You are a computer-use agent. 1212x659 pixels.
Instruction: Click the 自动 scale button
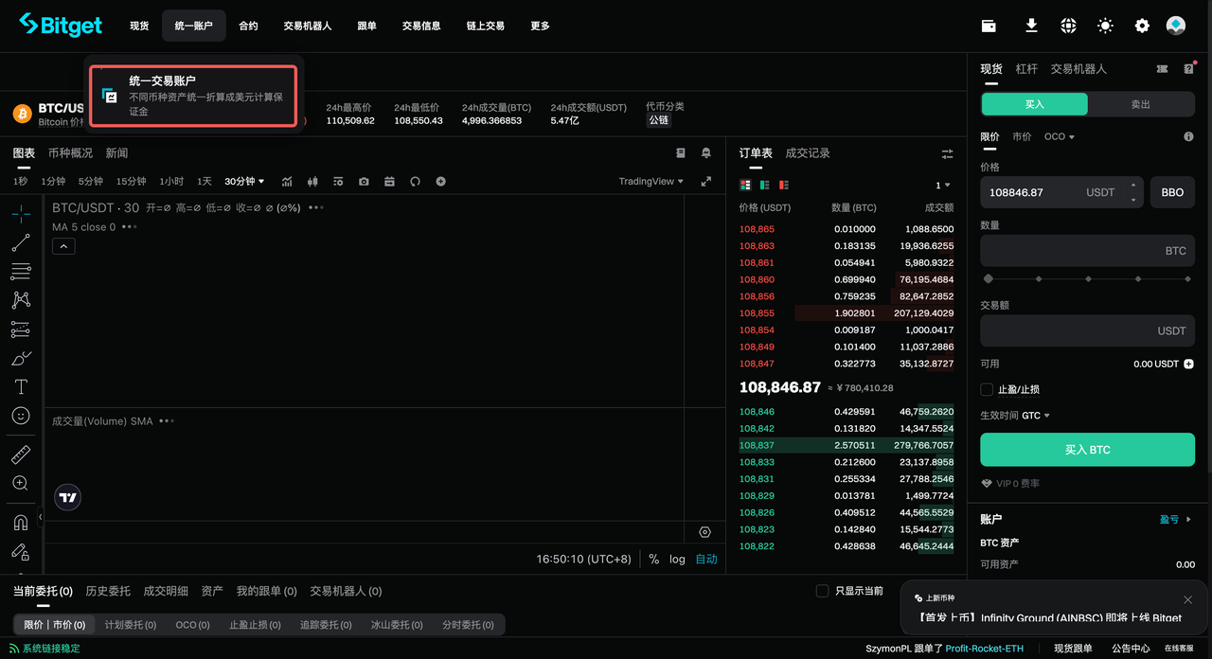pyautogui.click(x=706, y=559)
